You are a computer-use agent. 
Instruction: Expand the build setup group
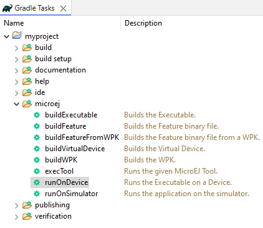pos(17,59)
